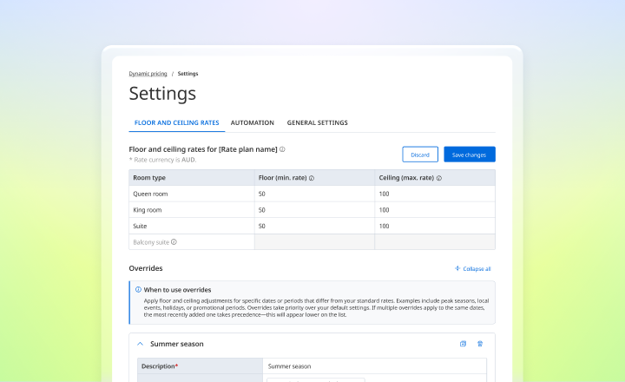
Task: Edit Queen room floor rate field
Action: point(314,194)
